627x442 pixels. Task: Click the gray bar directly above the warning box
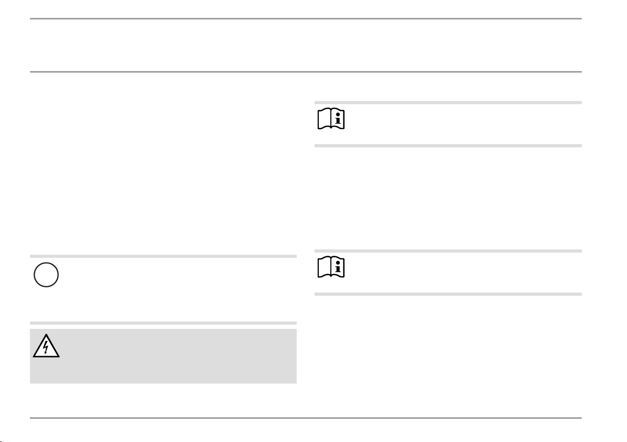[163, 323]
